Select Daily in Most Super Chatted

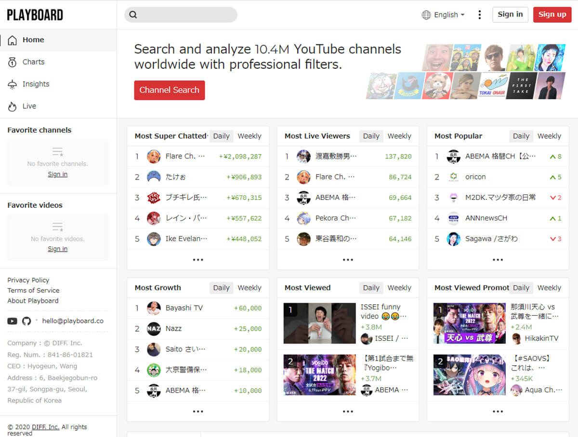click(221, 136)
